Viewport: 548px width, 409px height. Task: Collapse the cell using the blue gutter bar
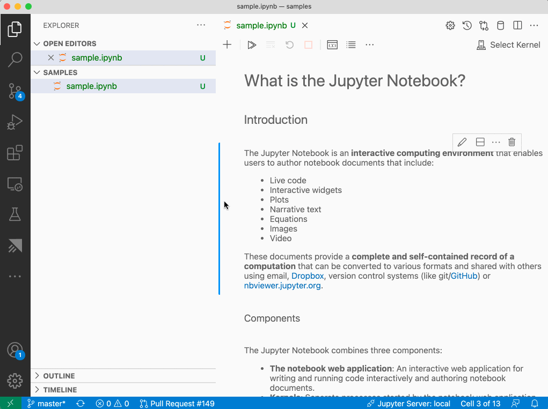click(x=220, y=214)
